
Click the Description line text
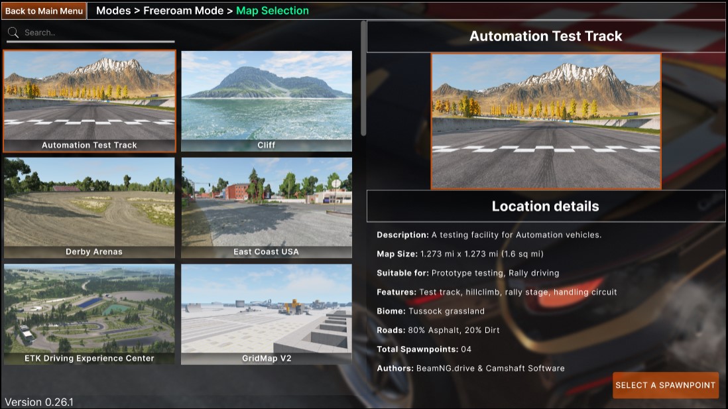pyautogui.click(x=489, y=235)
